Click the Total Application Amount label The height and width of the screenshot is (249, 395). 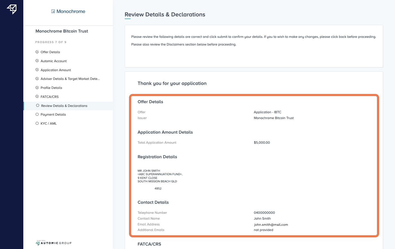[x=157, y=143]
